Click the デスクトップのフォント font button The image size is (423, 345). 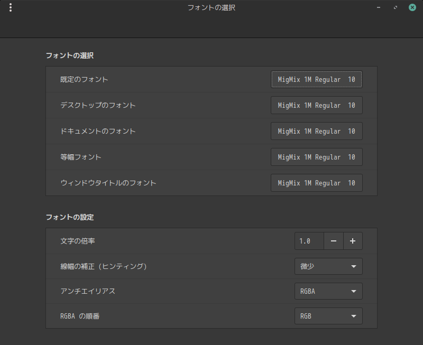(316, 105)
